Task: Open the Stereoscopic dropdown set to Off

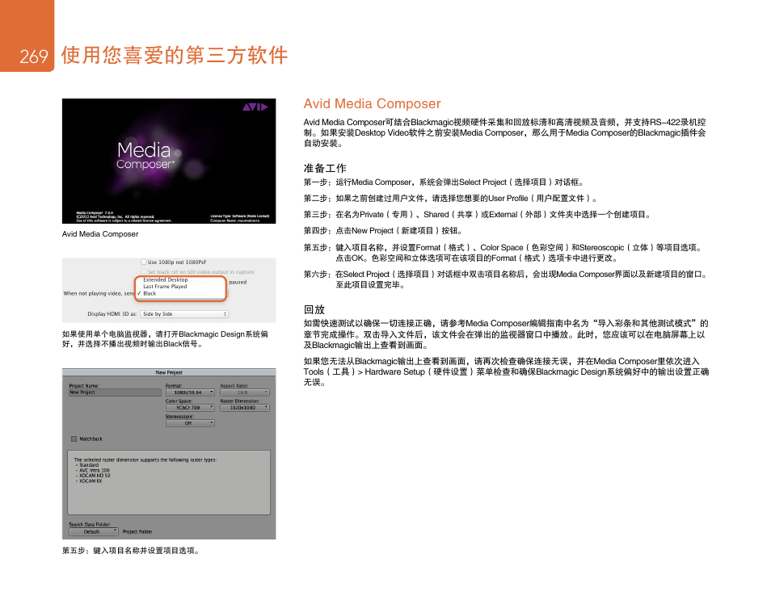Action: tap(190, 422)
